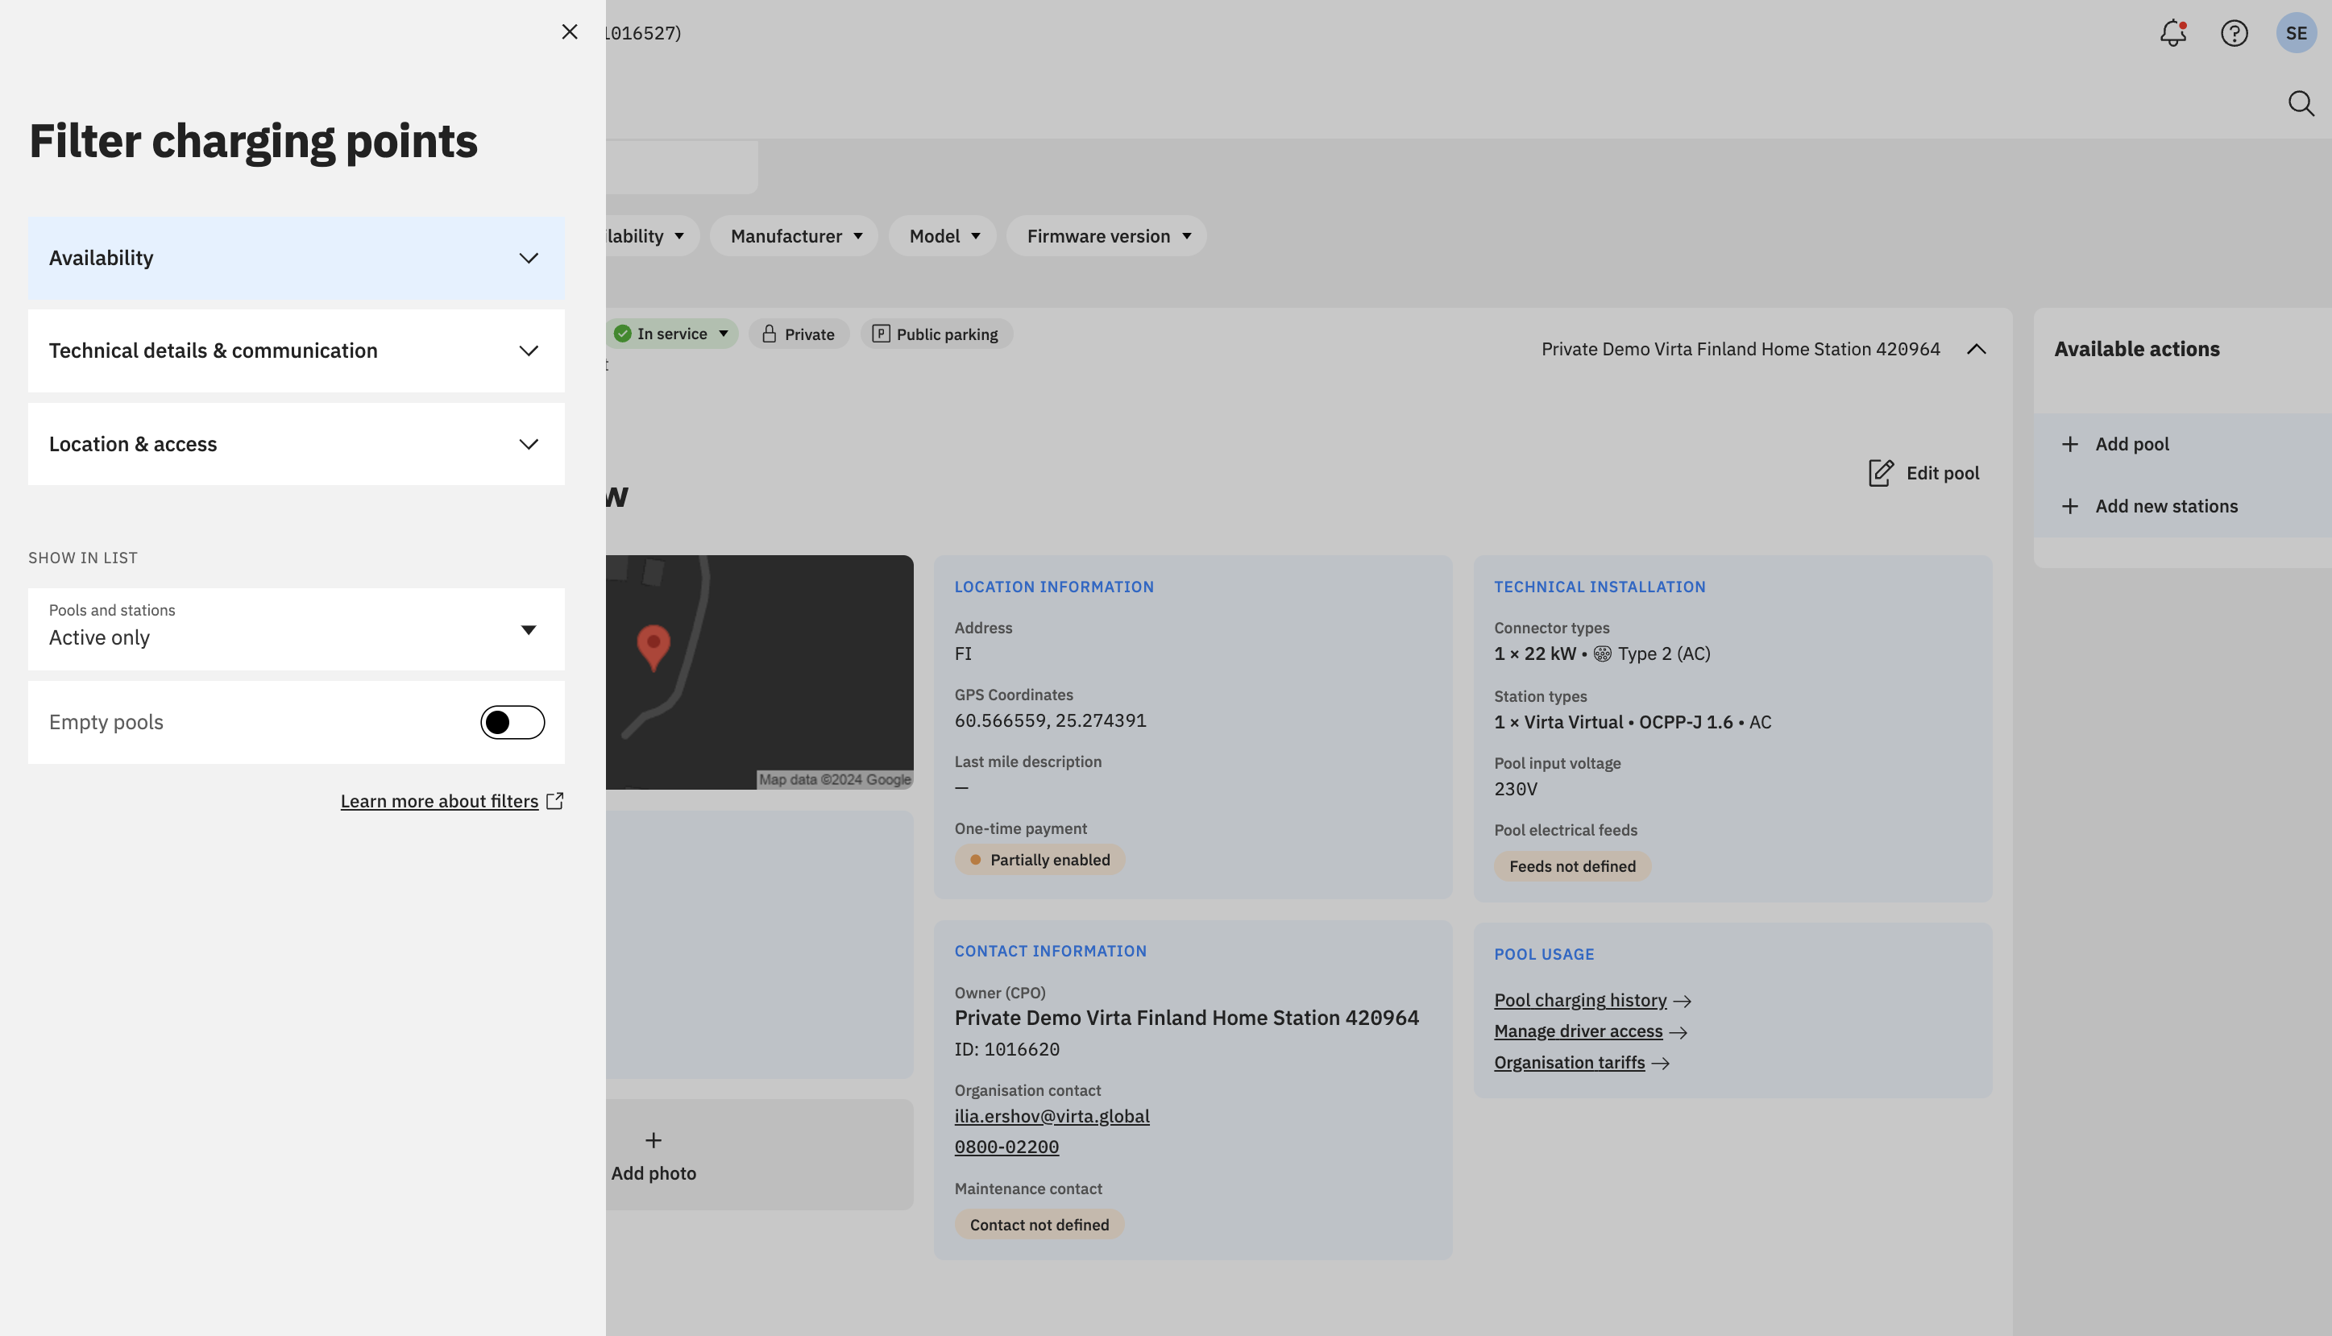Click the ilia.ershov@virta.global email link
Image resolution: width=2332 pixels, height=1336 pixels.
pos(1052,1116)
